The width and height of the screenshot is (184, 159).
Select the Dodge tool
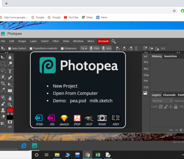coord(10,64)
